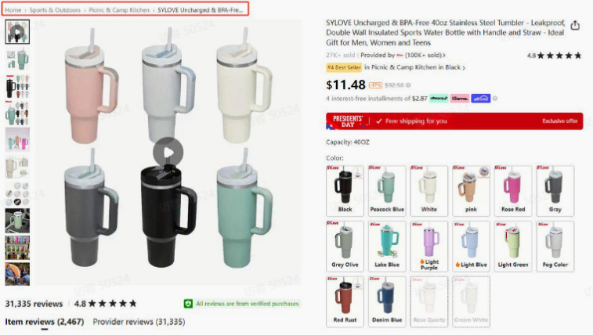Click the verified purchases shield icon
This screenshot has height=335, width=593.
(x=188, y=304)
